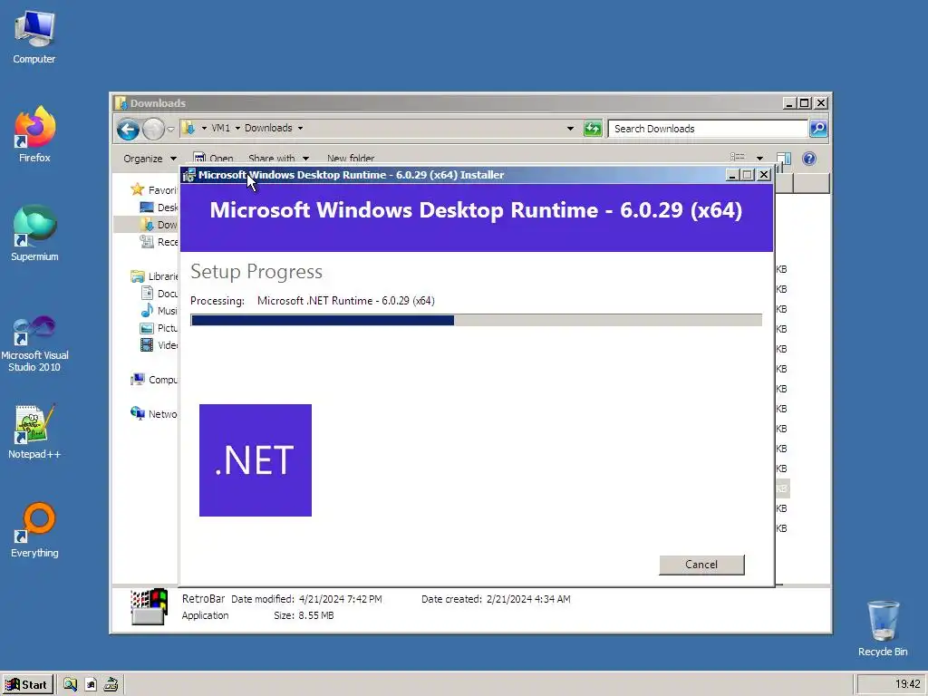Cancel the .NET runtime installation
928x696 pixels.
tap(701, 565)
